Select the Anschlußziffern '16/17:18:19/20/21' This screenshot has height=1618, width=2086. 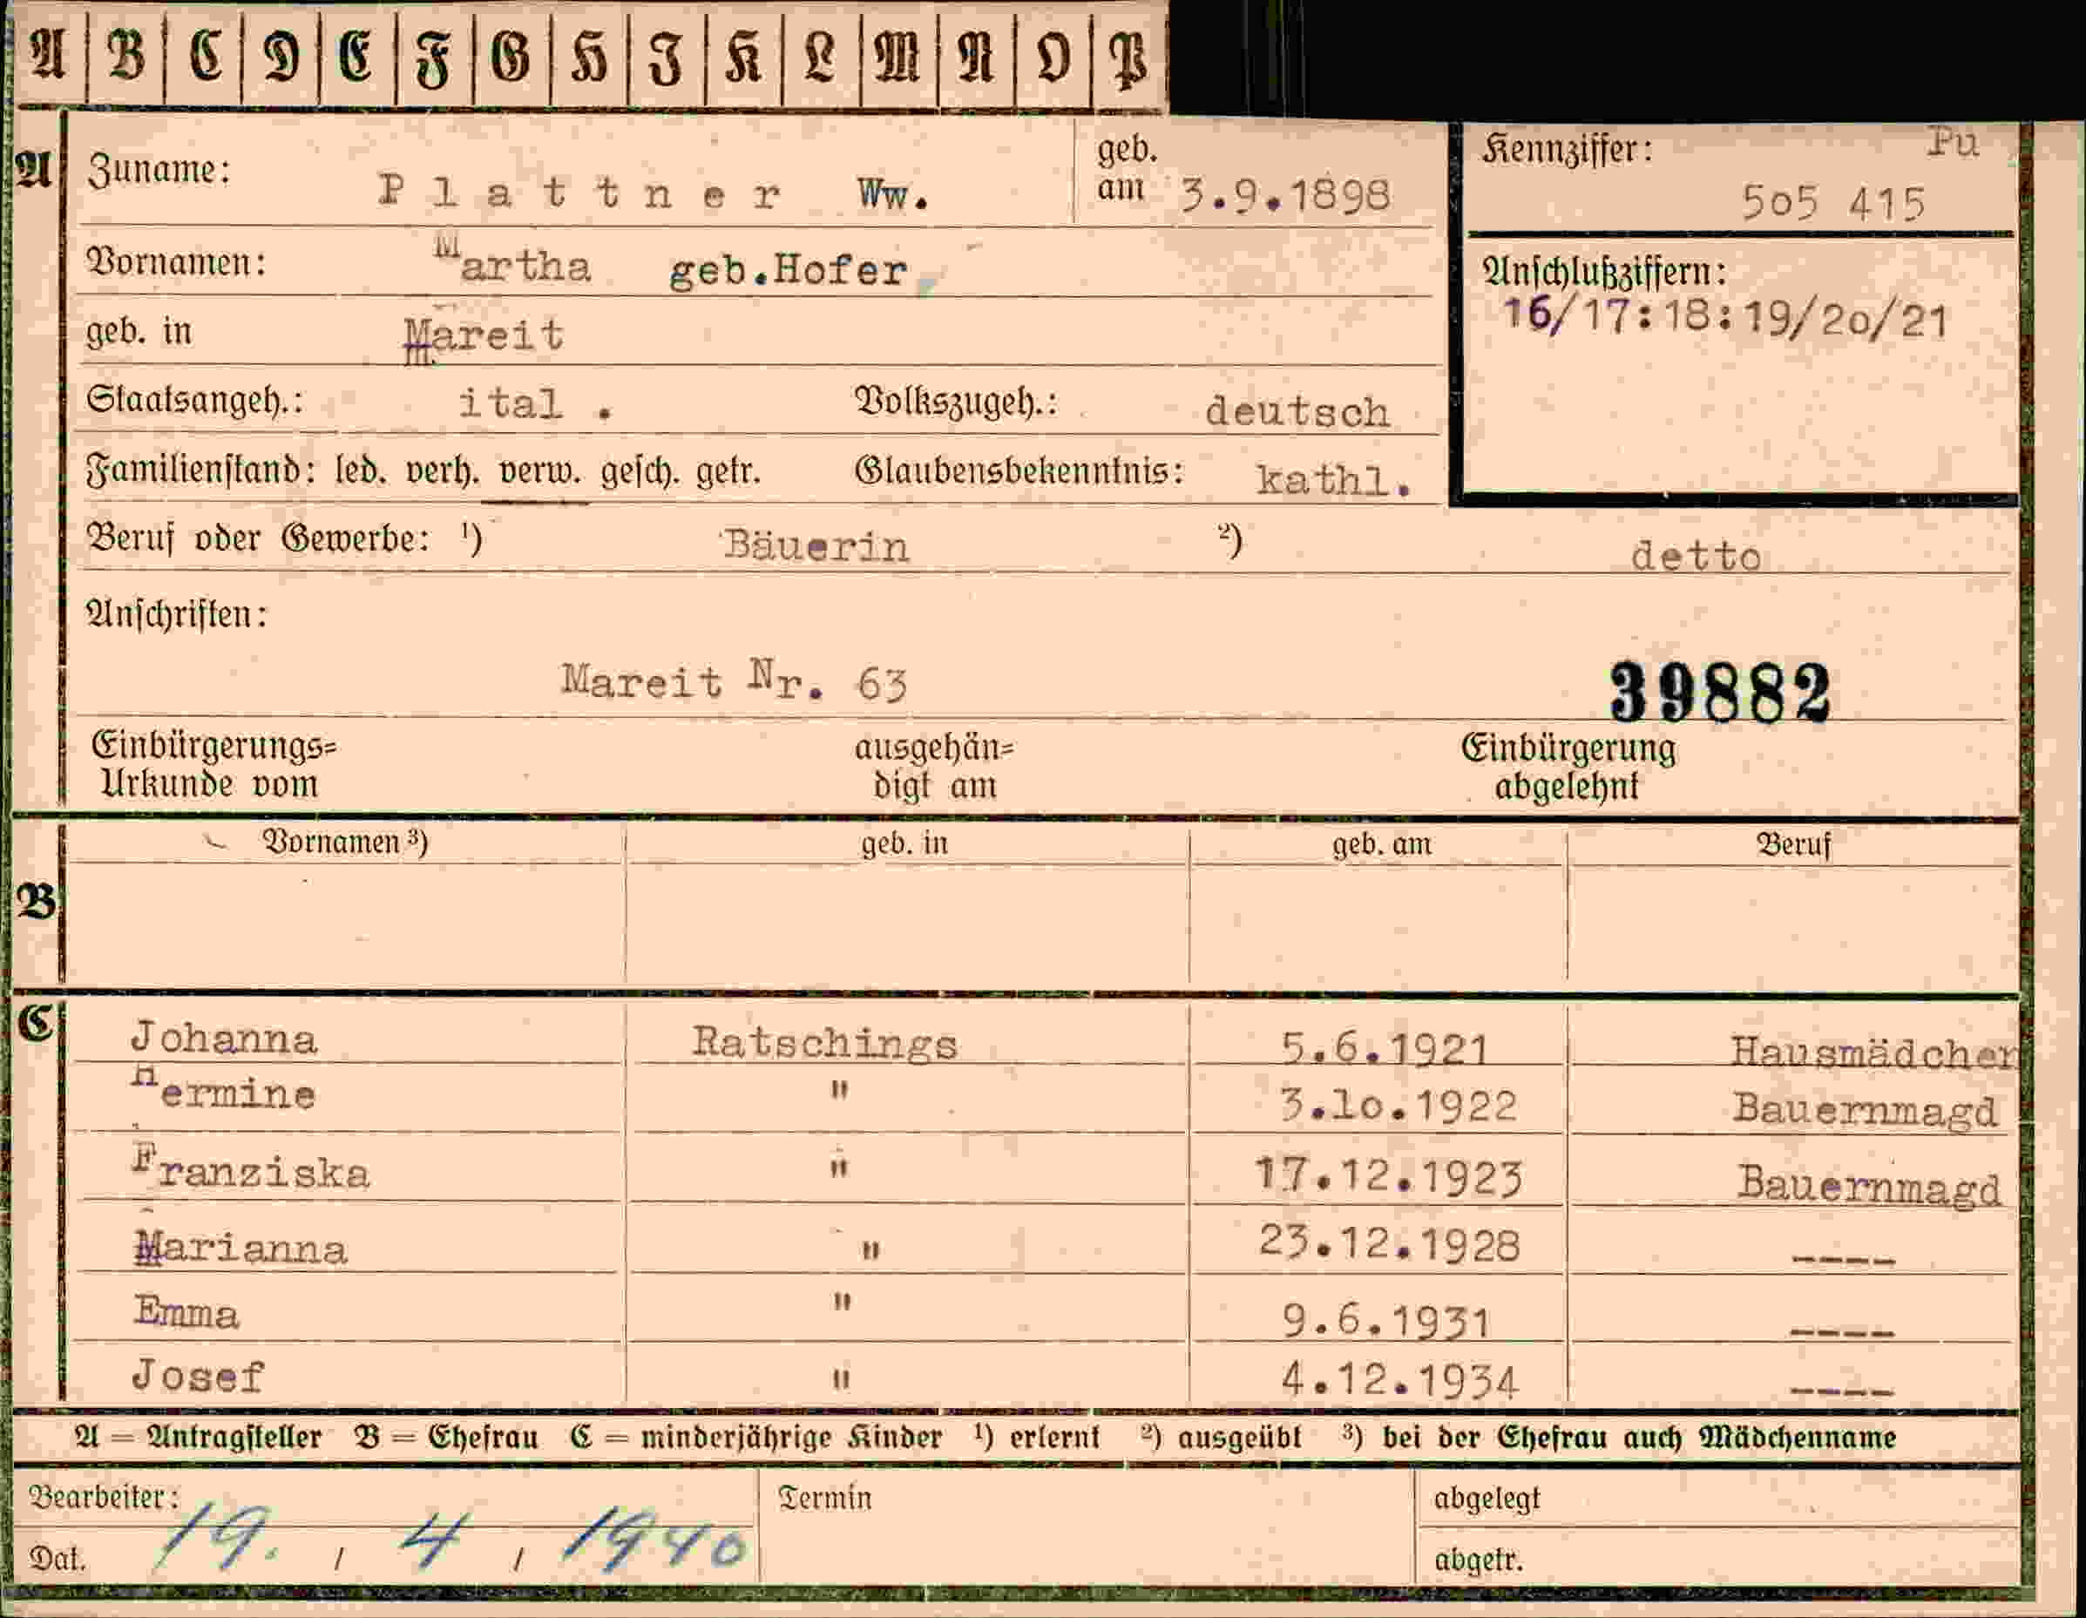(x=1726, y=318)
